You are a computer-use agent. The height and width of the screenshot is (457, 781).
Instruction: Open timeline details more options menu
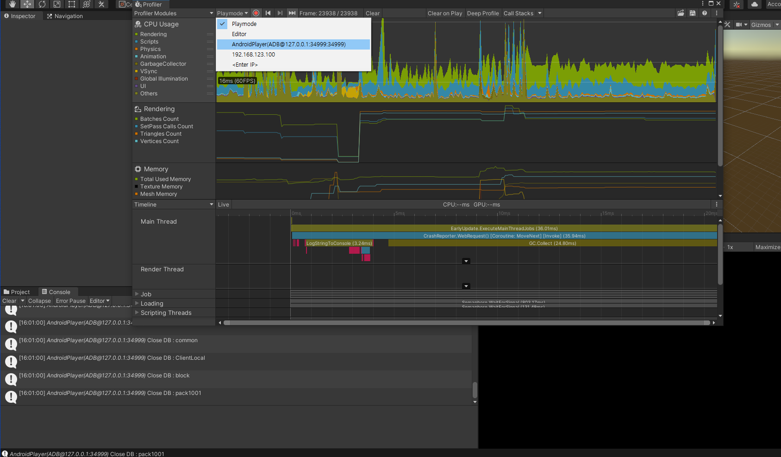pyautogui.click(x=717, y=205)
